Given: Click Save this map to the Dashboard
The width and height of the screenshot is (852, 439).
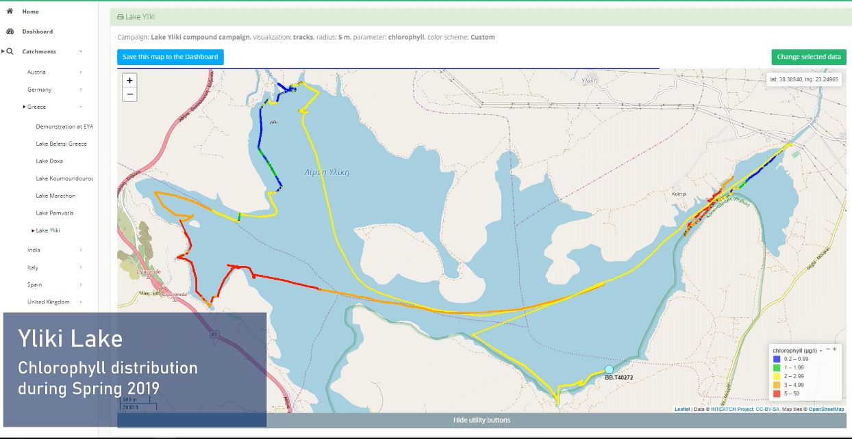Looking at the screenshot, I should [171, 57].
